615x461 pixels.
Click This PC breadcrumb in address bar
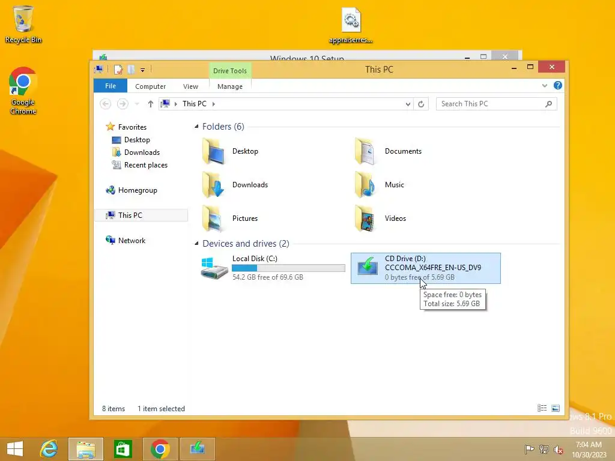click(x=194, y=104)
